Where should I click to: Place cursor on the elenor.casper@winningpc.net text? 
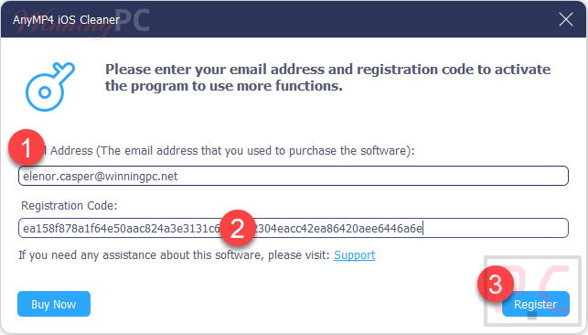[100, 176]
